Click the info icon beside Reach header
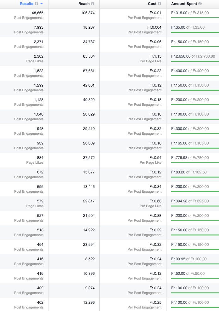Image resolution: width=219 pixels, height=311 pixels. pos(93,4)
